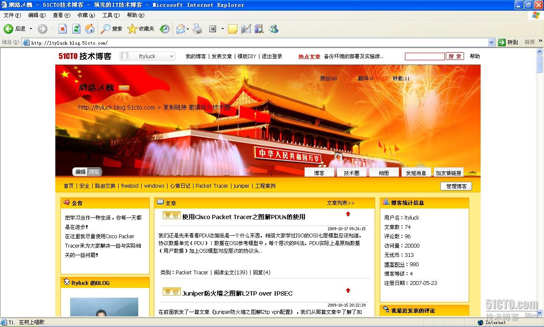Open the 查看(V) menu

pyautogui.click(x=61, y=15)
